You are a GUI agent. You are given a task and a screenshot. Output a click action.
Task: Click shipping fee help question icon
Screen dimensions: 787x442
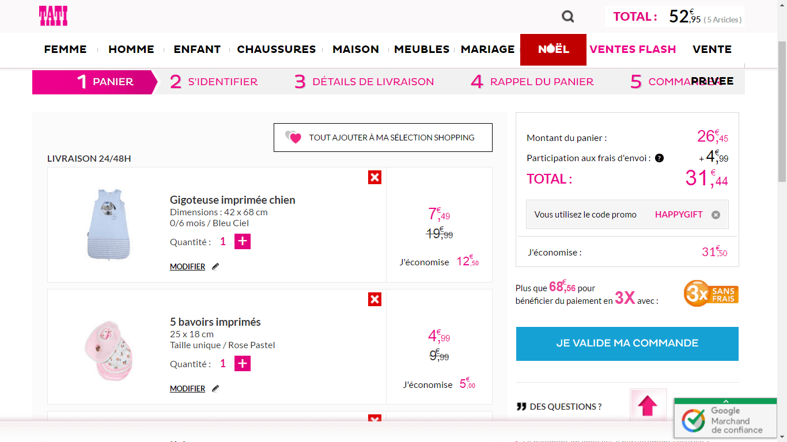(659, 158)
